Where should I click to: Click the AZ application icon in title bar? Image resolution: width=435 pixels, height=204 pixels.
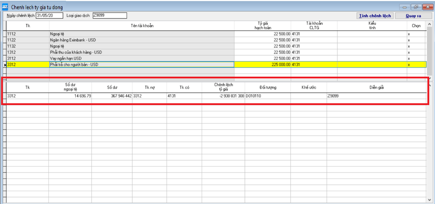(x=5, y=7)
